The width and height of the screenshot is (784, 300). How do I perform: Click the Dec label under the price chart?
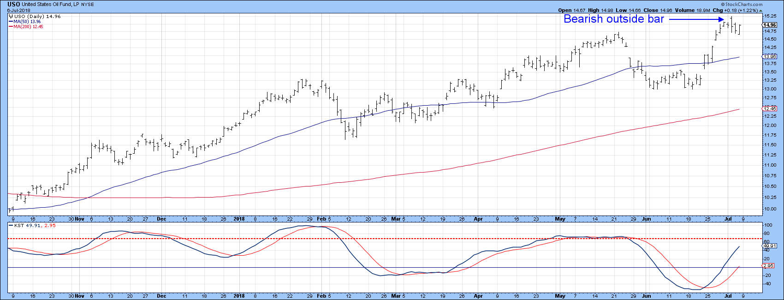[161, 219]
